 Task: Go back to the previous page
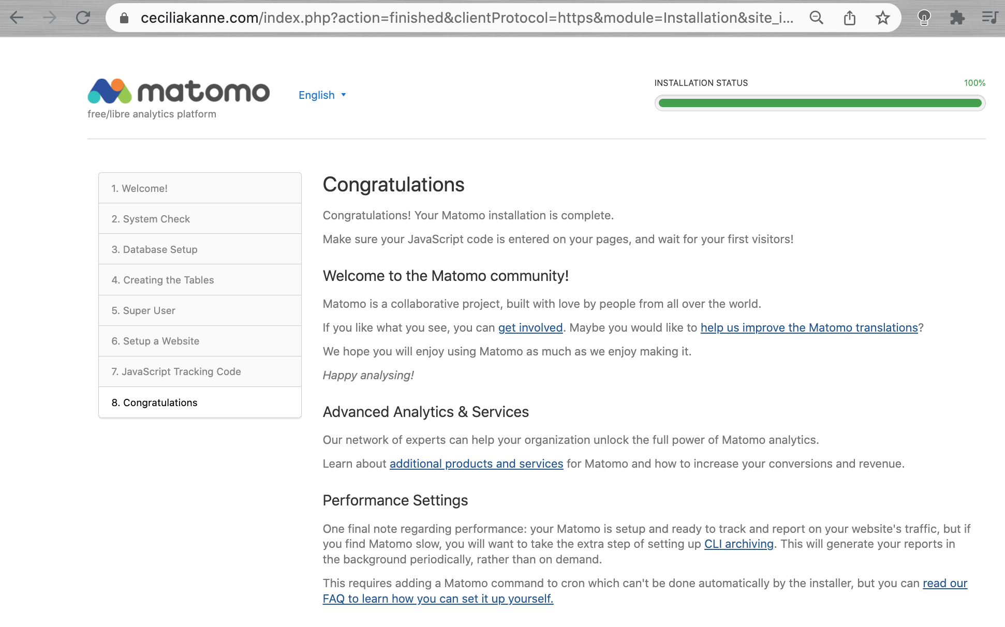[17, 18]
